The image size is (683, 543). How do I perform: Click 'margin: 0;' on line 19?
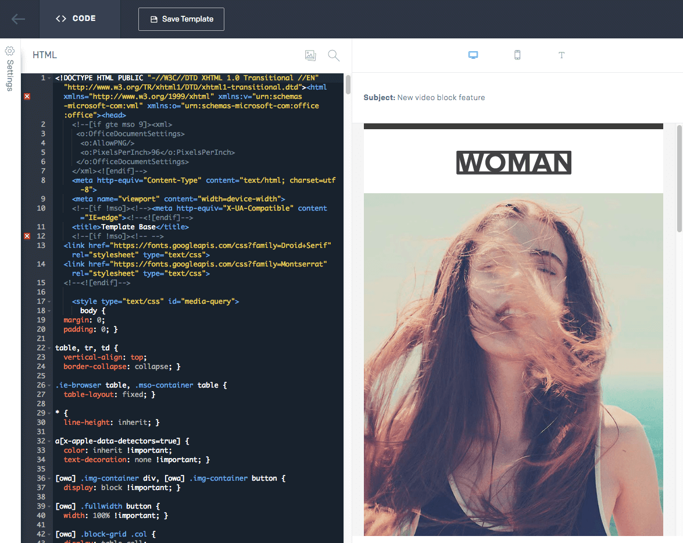coord(84,320)
